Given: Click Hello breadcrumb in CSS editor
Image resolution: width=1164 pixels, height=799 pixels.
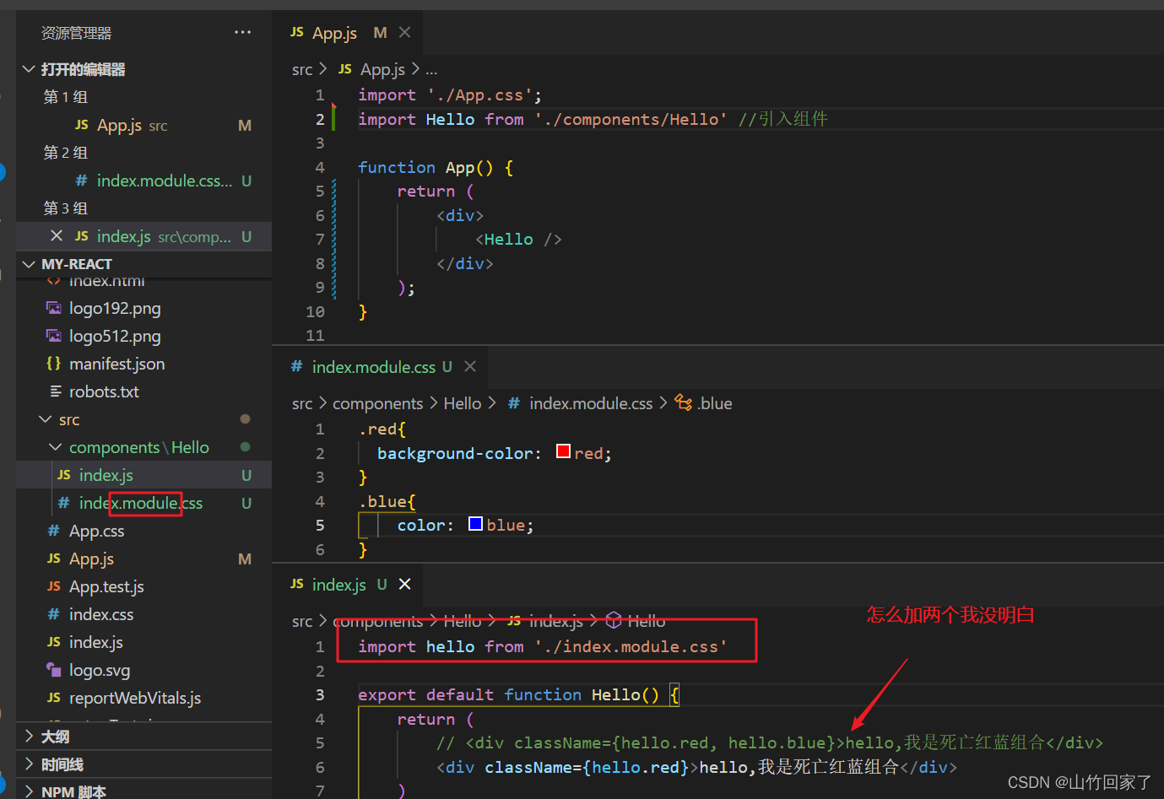Looking at the screenshot, I should [x=463, y=403].
